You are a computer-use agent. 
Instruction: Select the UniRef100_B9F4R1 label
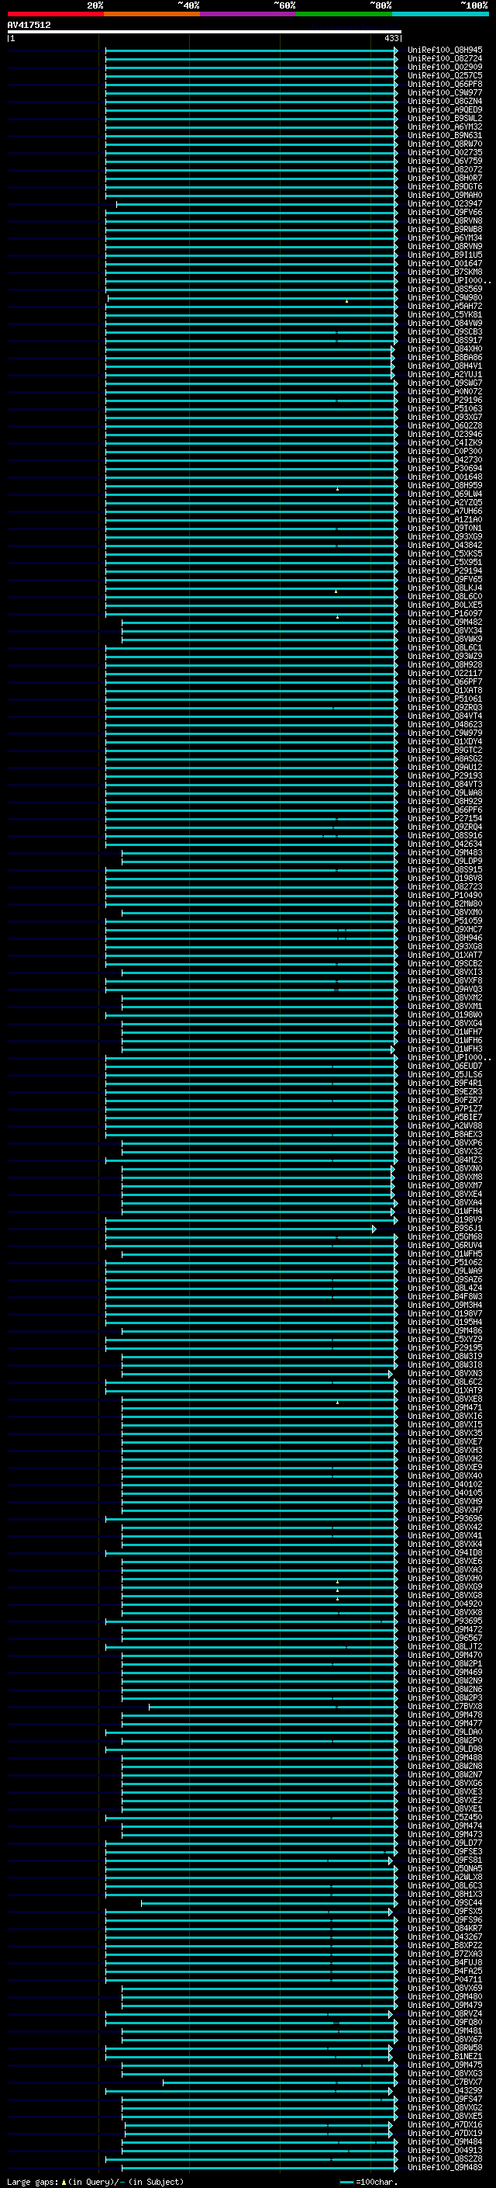click(445, 1083)
